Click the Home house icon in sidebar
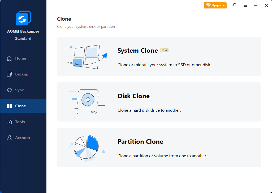 (9, 58)
